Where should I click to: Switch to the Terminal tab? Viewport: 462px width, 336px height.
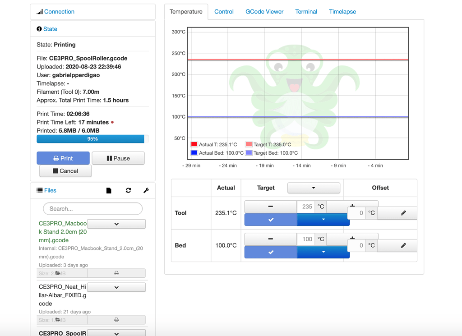pyautogui.click(x=306, y=11)
